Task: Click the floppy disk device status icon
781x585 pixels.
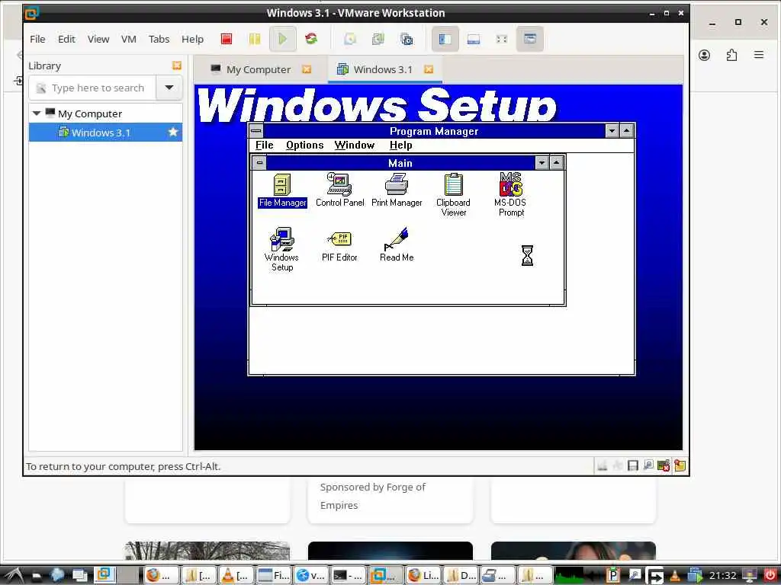Action: pos(632,465)
